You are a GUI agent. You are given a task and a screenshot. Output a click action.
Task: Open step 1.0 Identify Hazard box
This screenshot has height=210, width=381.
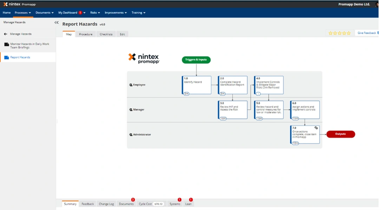[x=197, y=85]
